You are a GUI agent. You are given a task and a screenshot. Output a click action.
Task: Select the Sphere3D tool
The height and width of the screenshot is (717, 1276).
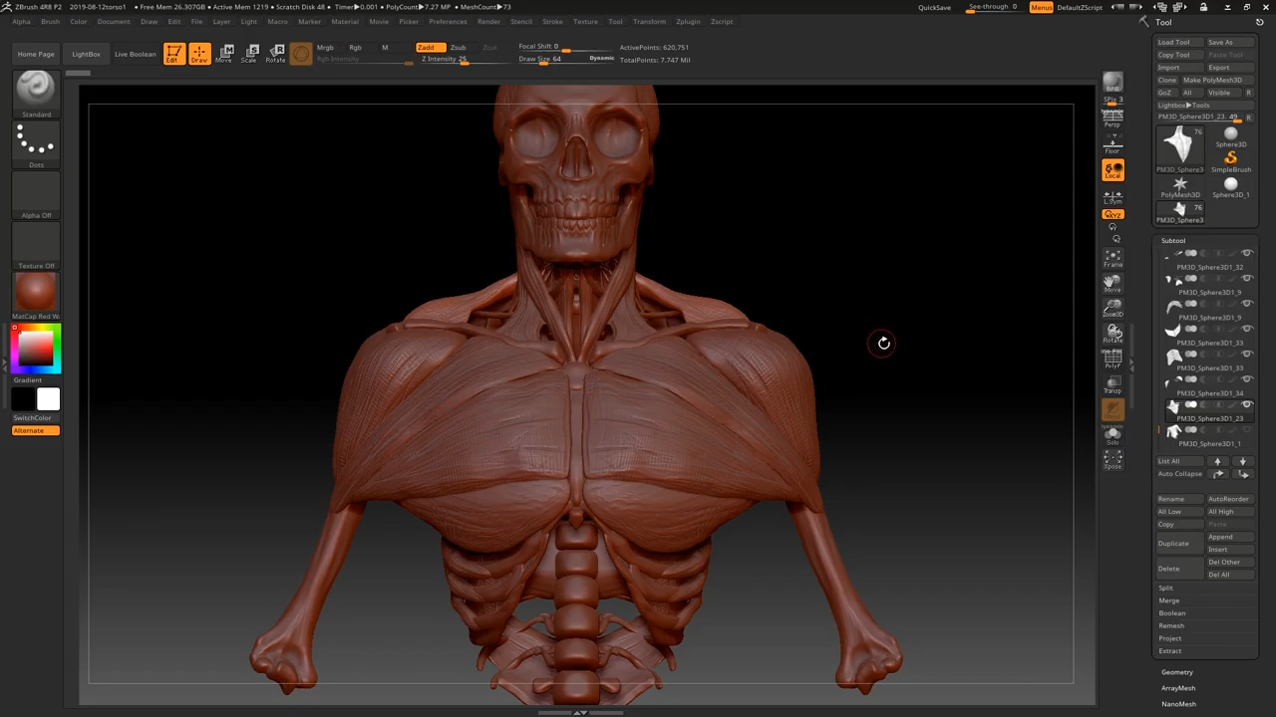point(1231,135)
